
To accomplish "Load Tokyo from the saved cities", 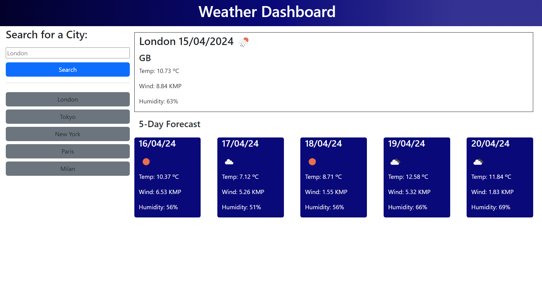I will click(x=67, y=117).
